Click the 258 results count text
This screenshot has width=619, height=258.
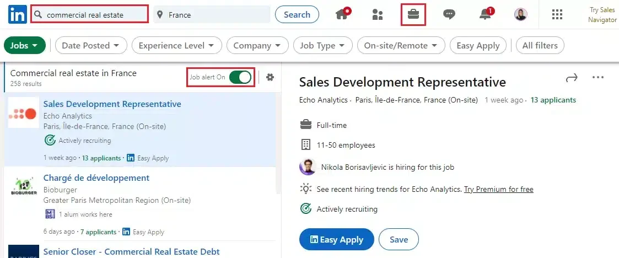coord(26,84)
